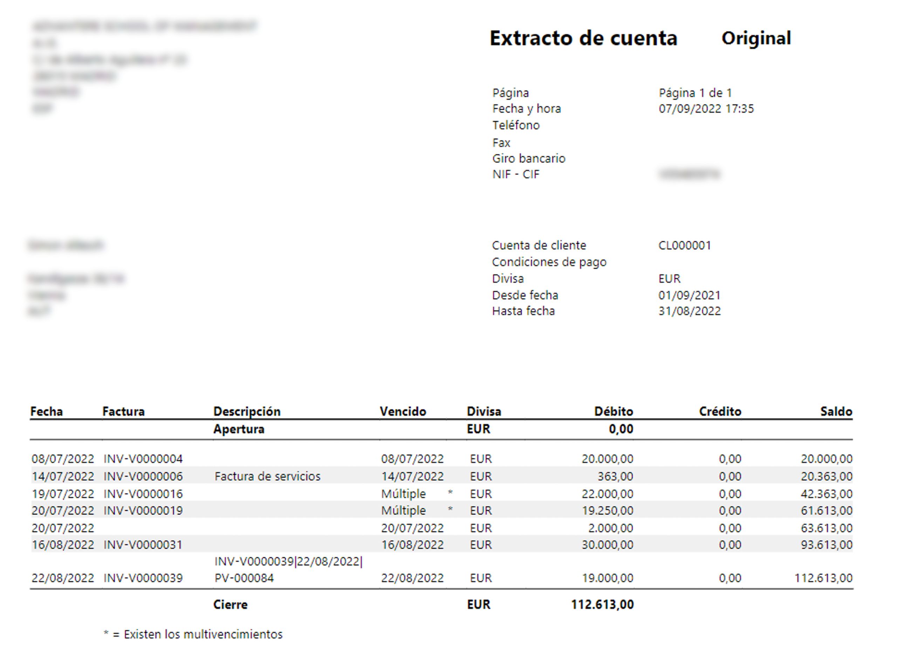Select debit amount 20.000,00
This screenshot has width=897, height=659.
607,459
